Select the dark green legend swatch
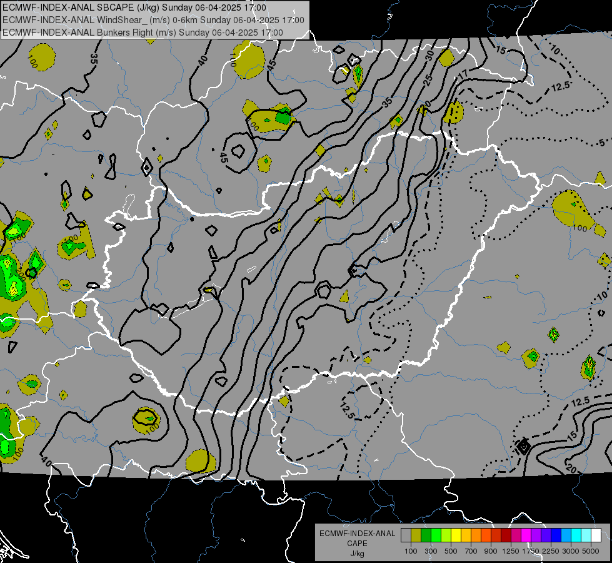 coord(426,535)
